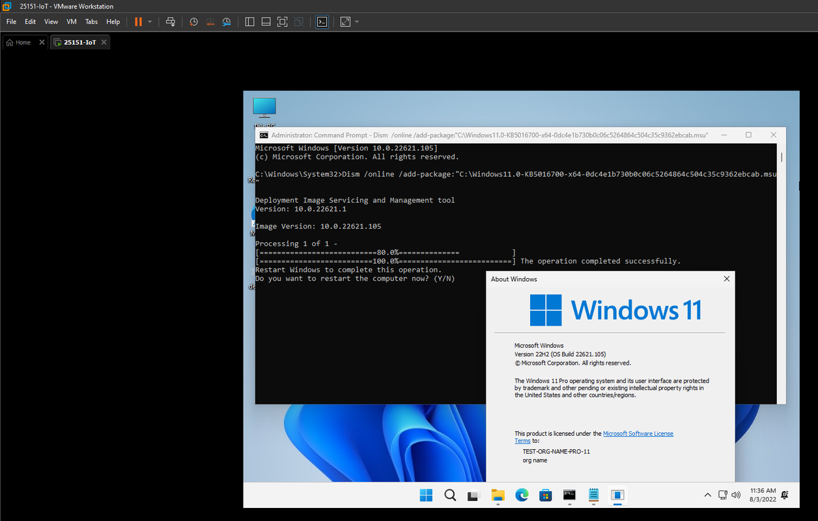Screen dimensions: 818x521
Task: Take a snapshot of the virtual machine
Action: tap(194, 21)
